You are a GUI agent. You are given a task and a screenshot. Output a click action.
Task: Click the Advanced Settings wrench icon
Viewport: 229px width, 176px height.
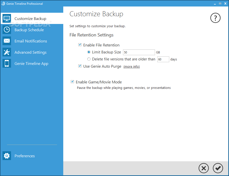pyautogui.click(x=7, y=52)
